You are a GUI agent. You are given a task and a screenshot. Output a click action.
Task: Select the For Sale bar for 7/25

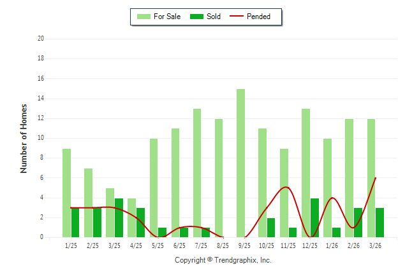tap(197, 173)
